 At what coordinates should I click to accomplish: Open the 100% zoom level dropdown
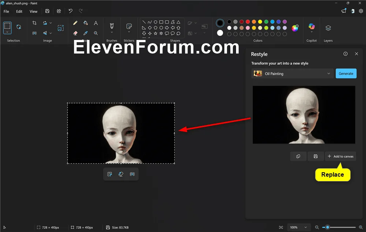click(299, 227)
